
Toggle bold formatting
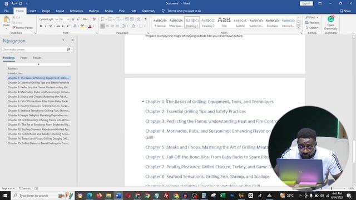point(41,26)
